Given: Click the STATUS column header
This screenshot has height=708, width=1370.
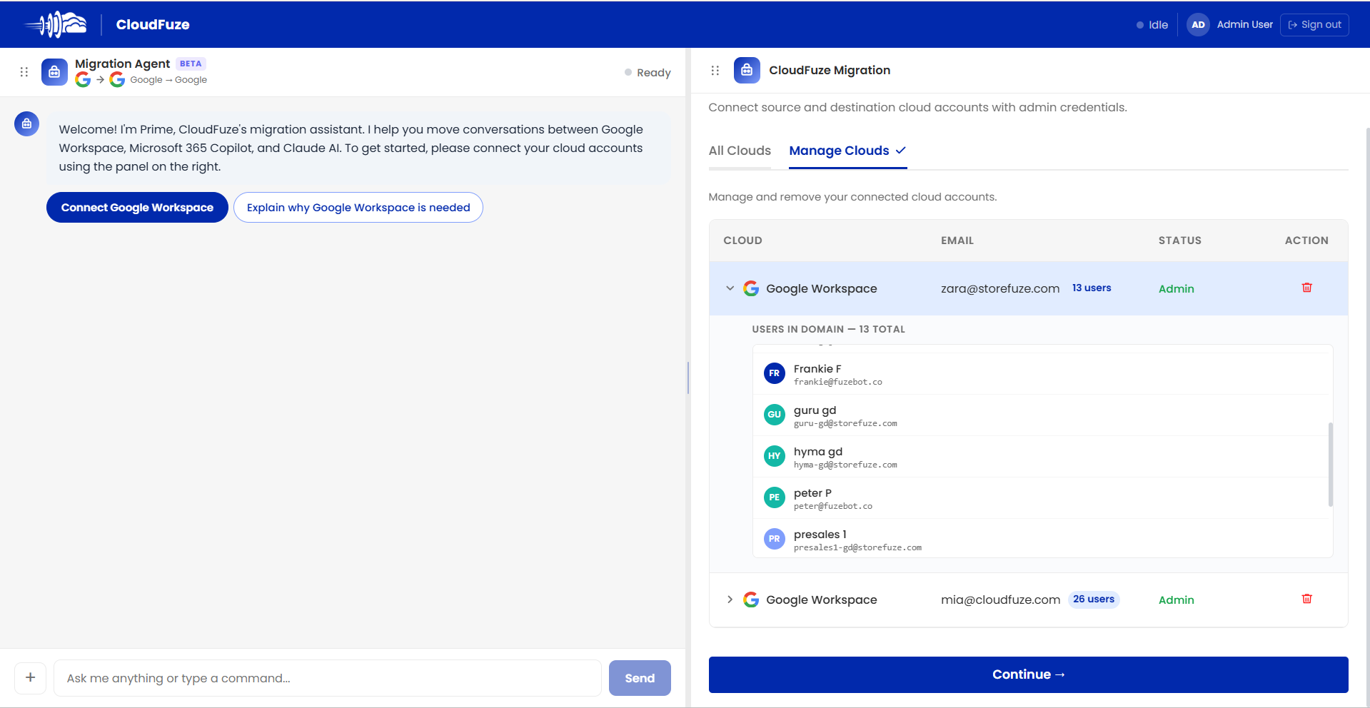Looking at the screenshot, I should (1179, 241).
